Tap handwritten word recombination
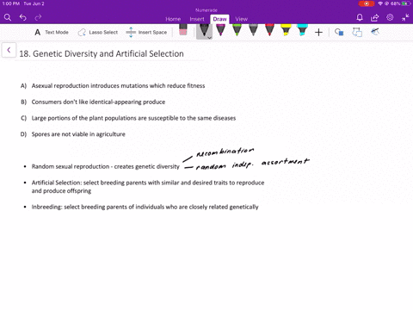The height and width of the screenshot is (310, 413). (225, 152)
